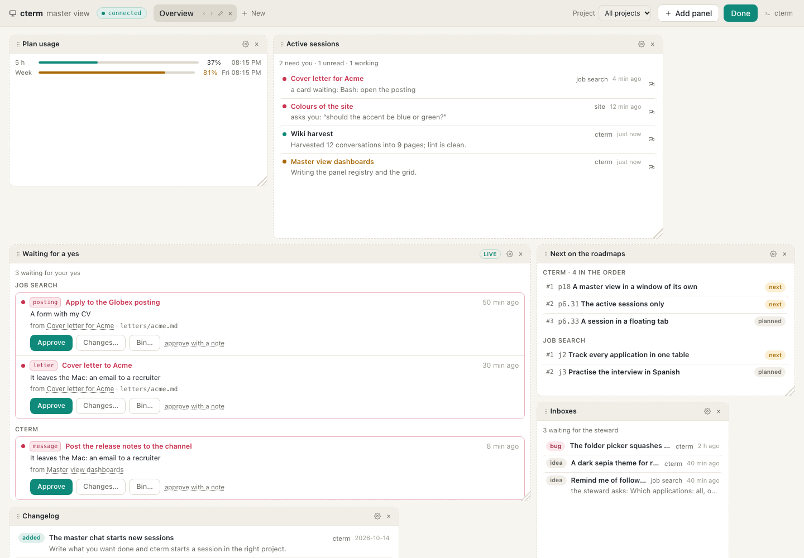Click the resize handle of Active sessions panel
The image size is (804, 558).
(x=658, y=233)
